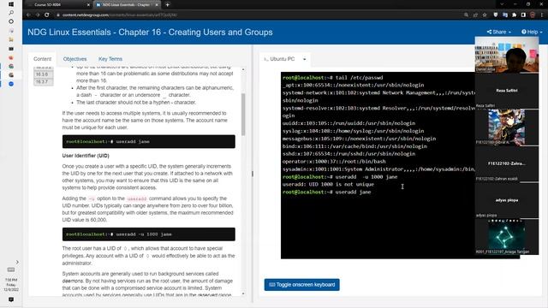Screen dimensions: 548x308
Task: Click content scrollbar up arrow
Action: coord(243,70)
